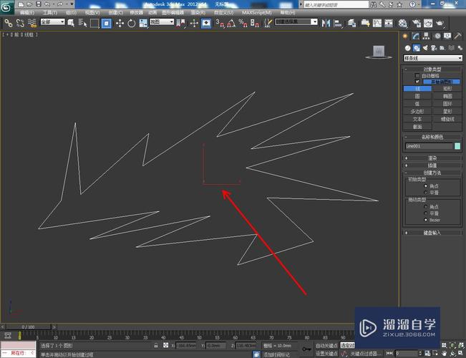Select the Lights category icon

point(425,48)
